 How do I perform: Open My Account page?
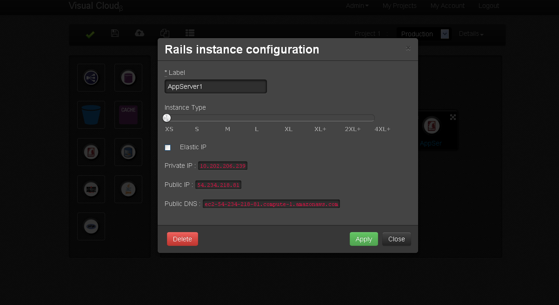point(447,6)
